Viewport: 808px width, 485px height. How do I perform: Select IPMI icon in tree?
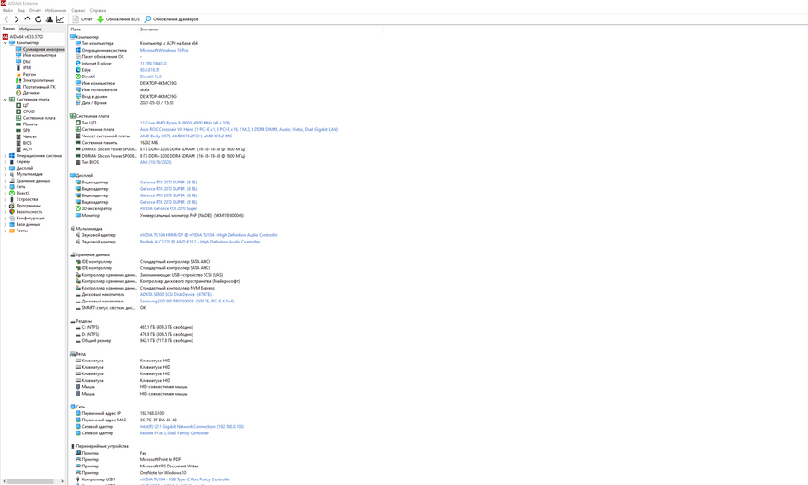click(x=18, y=67)
